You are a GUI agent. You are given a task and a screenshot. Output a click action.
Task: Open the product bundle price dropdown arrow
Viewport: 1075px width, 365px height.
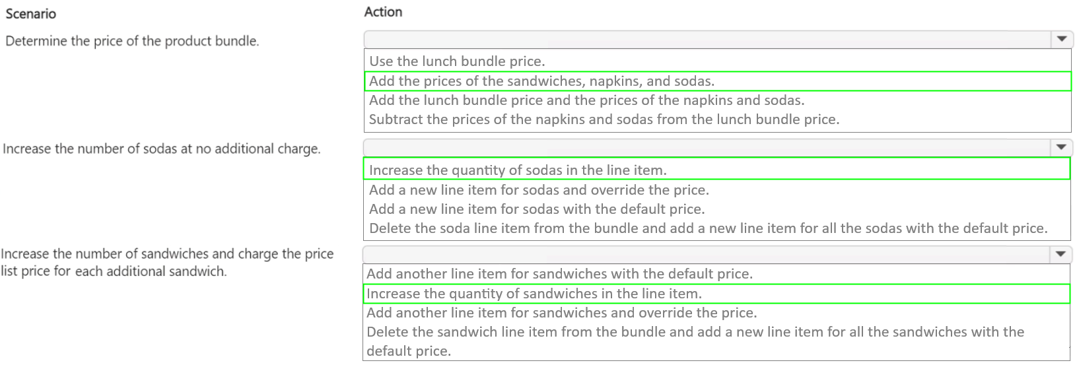click(1061, 39)
